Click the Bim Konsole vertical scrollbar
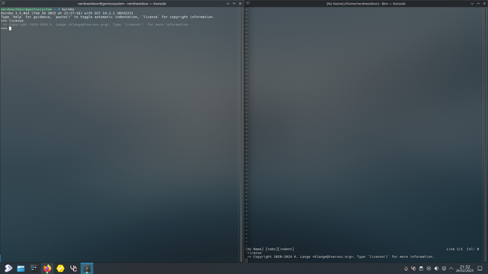The width and height of the screenshot is (488, 274). click(x=485, y=135)
